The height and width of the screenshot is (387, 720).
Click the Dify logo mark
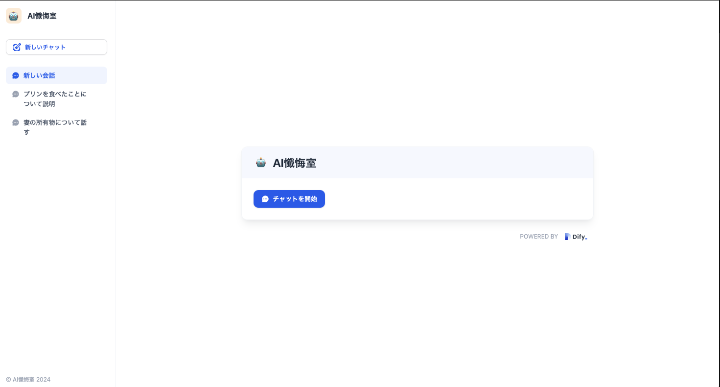[567, 236]
